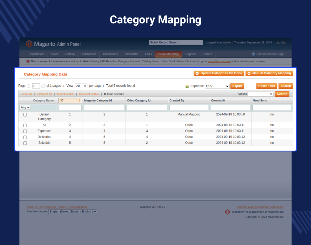This screenshot has height=245, width=311.
Task: Click Unselect Visible link
Action: (x=89, y=94)
